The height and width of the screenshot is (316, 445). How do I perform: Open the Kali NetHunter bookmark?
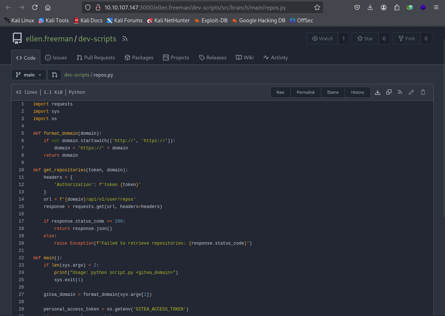(168, 21)
